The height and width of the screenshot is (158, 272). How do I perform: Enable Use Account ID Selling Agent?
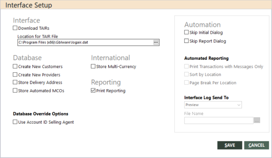coord(15,122)
